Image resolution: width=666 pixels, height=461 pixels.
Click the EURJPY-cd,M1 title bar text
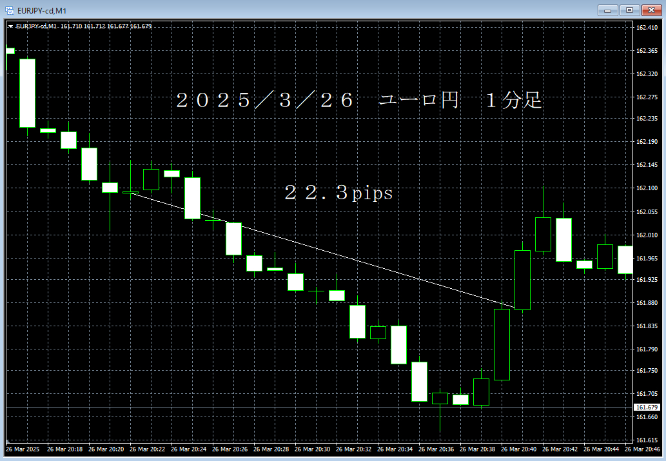tap(39, 10)
